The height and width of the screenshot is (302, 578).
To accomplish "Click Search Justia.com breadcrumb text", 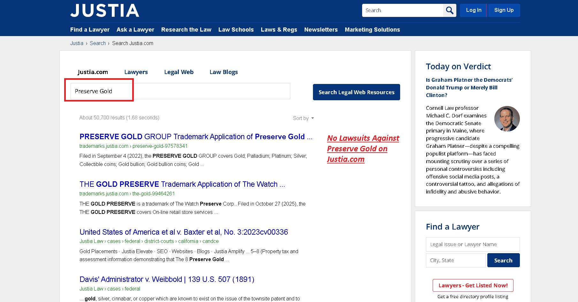I will pyautogui.click(x=133, y=43).
